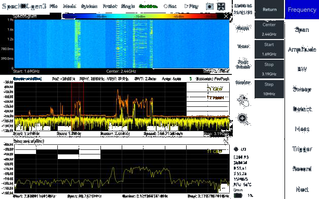This screenshot has height=199, width=319.
Task: Close the lower spectrum panel
Action: pyautogui.click(x=226, y=141)
